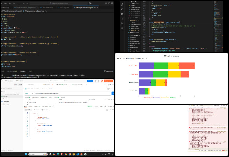Click the Search Postman field
Image resolution: width=229 pixels, height=157 pixels.
pos(57,81)
